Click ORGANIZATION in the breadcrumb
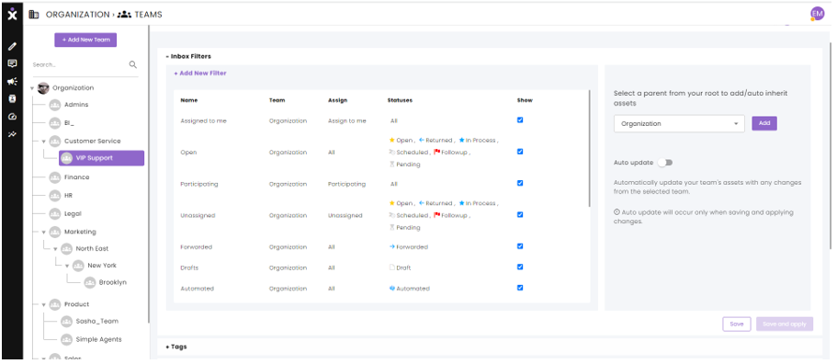 [x=77, y=15]
